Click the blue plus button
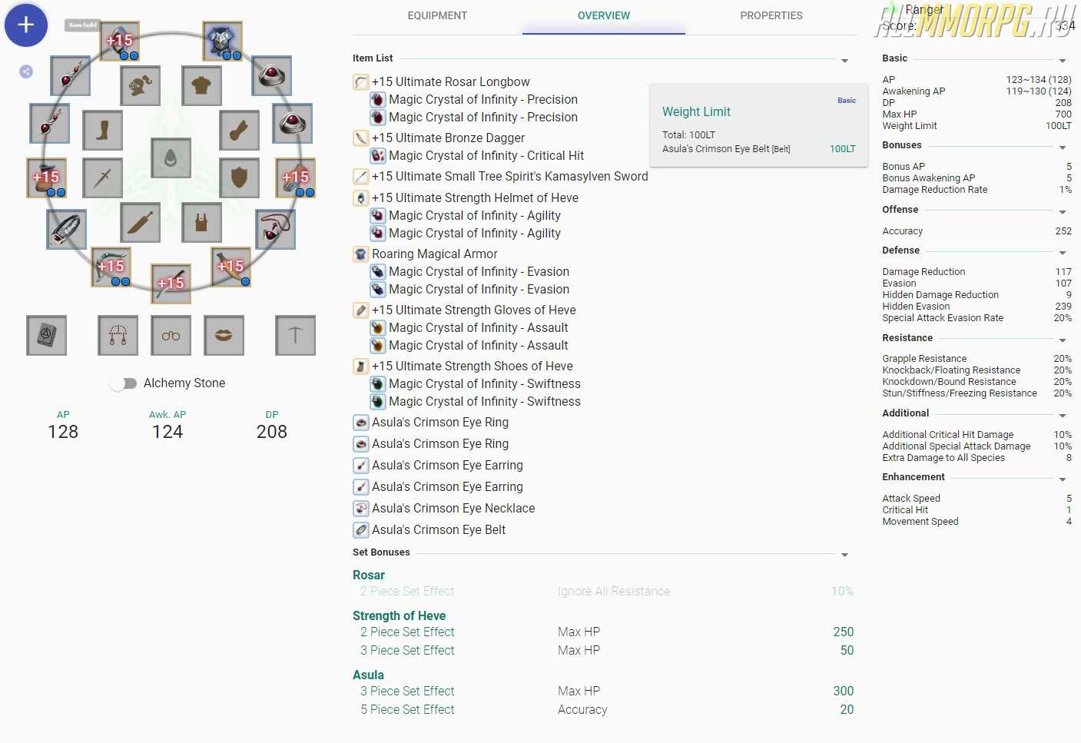The height and width of the screenshot is (743, 1081). click(26, 25)
